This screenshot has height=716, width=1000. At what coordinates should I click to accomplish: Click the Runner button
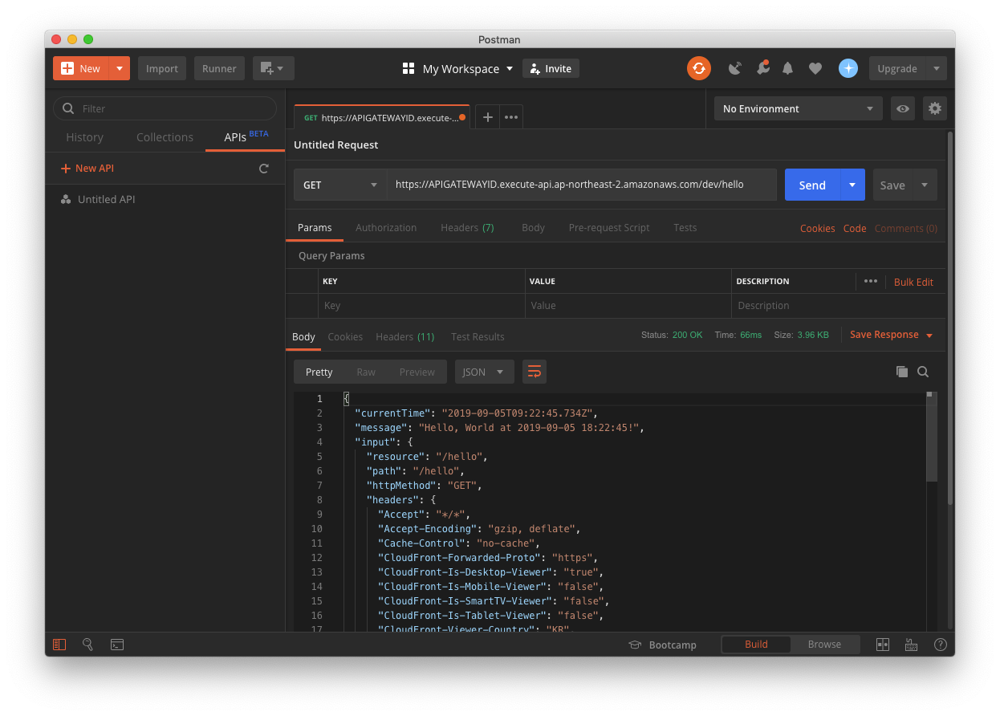[x=219, y=68]
